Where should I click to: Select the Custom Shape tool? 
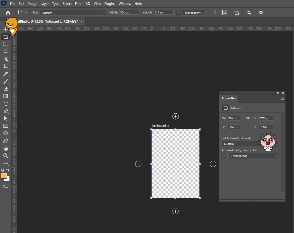pos(6,141)
